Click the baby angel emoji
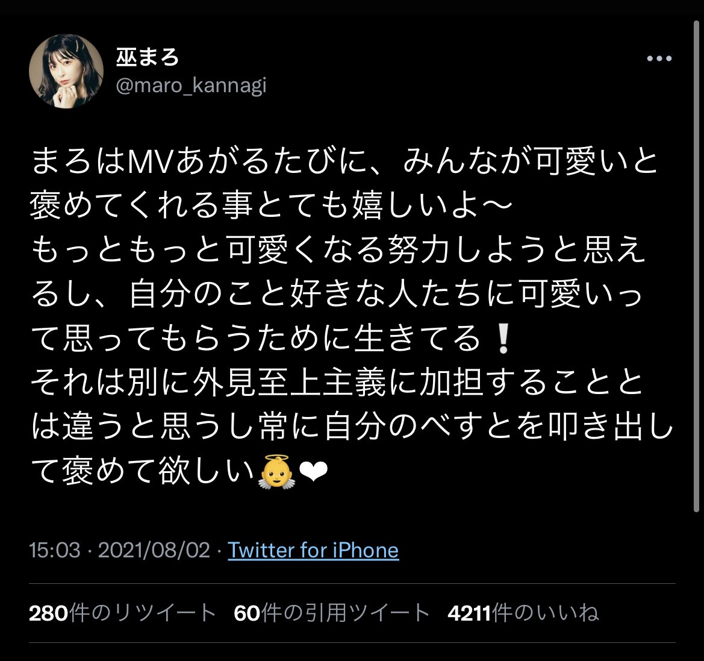The width and height of the screenshot is (704, 661). point(276,472)
